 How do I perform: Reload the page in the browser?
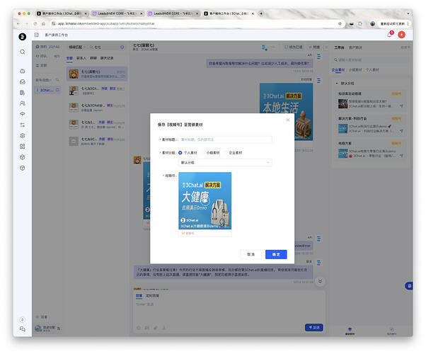coord(35,23)
